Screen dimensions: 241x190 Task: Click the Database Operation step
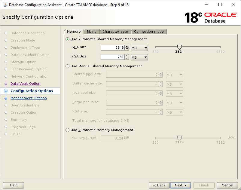28,33
